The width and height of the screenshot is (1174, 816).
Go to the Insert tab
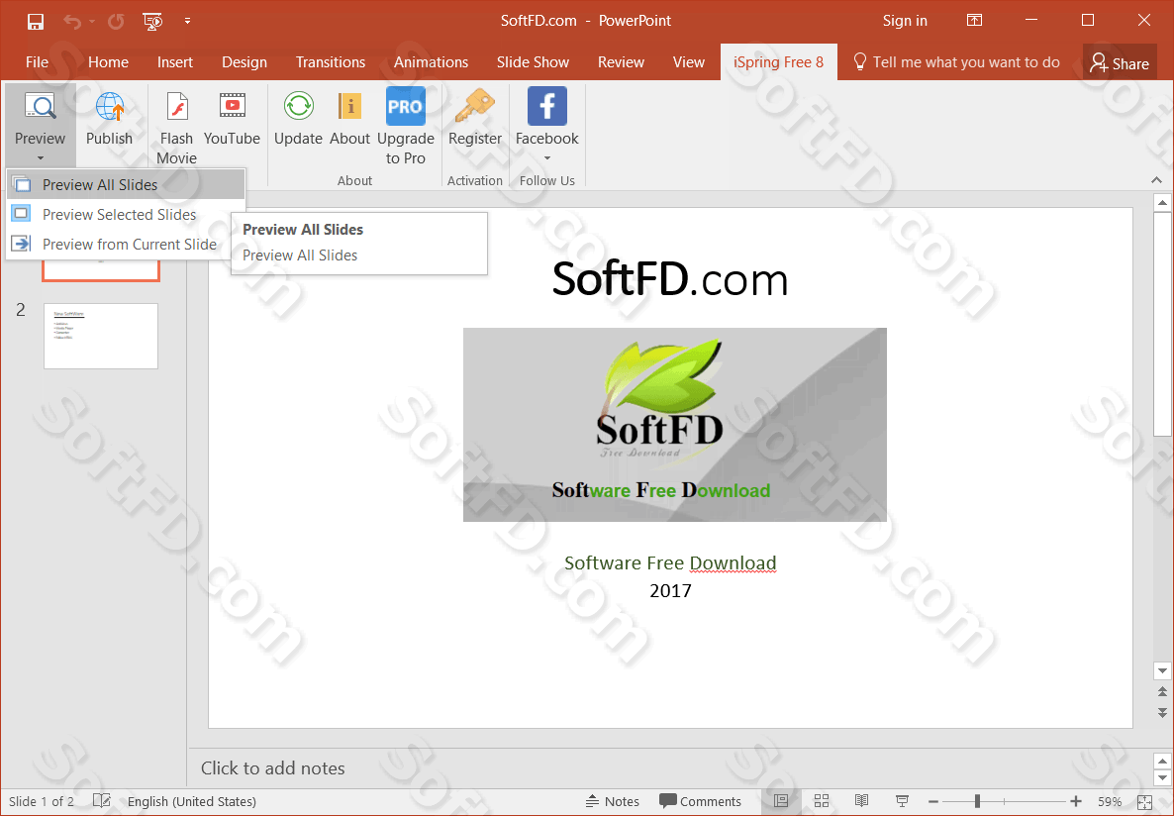(175, 62)
